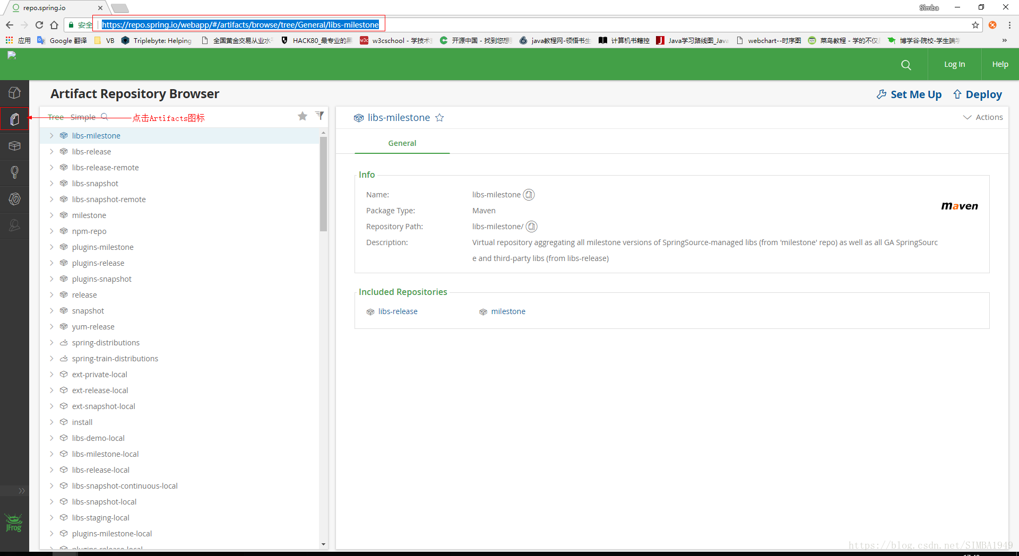
Task: Show the hidden bookmarks with the overflow chevron
Action: [x=1004, y=40]
